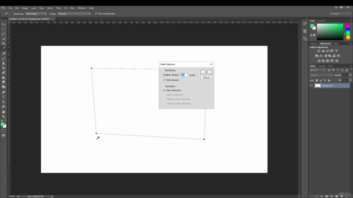The width and height of the screenshot is (353, 198).
Task: Select the Type tool
Action: coord(3,97)
